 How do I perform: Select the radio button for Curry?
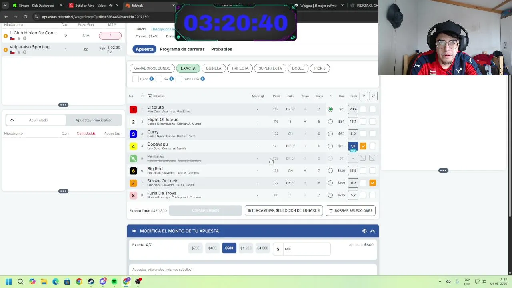[x=330, y=134]
